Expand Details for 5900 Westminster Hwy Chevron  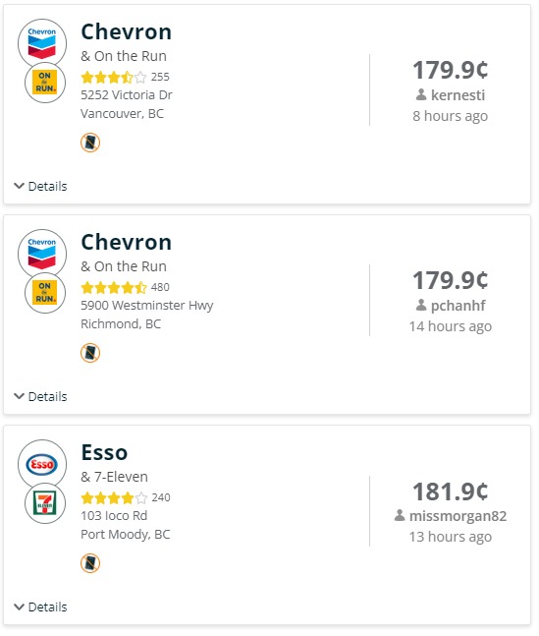40,397
